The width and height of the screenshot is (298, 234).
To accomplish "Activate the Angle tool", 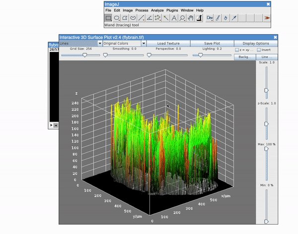I will (x=149, y=18).
